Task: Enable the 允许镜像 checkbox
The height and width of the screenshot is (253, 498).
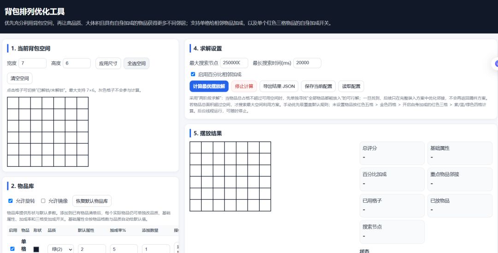Action: coord(43,201)
